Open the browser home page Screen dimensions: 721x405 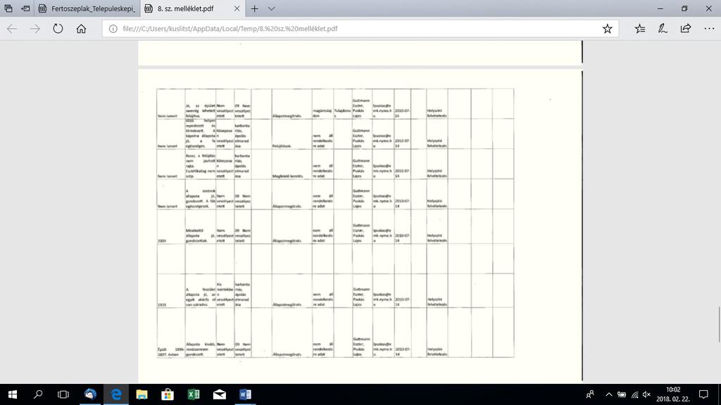82,28
